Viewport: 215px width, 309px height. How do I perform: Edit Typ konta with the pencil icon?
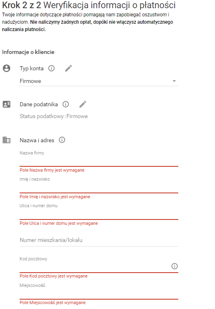(x=69, y=68)
